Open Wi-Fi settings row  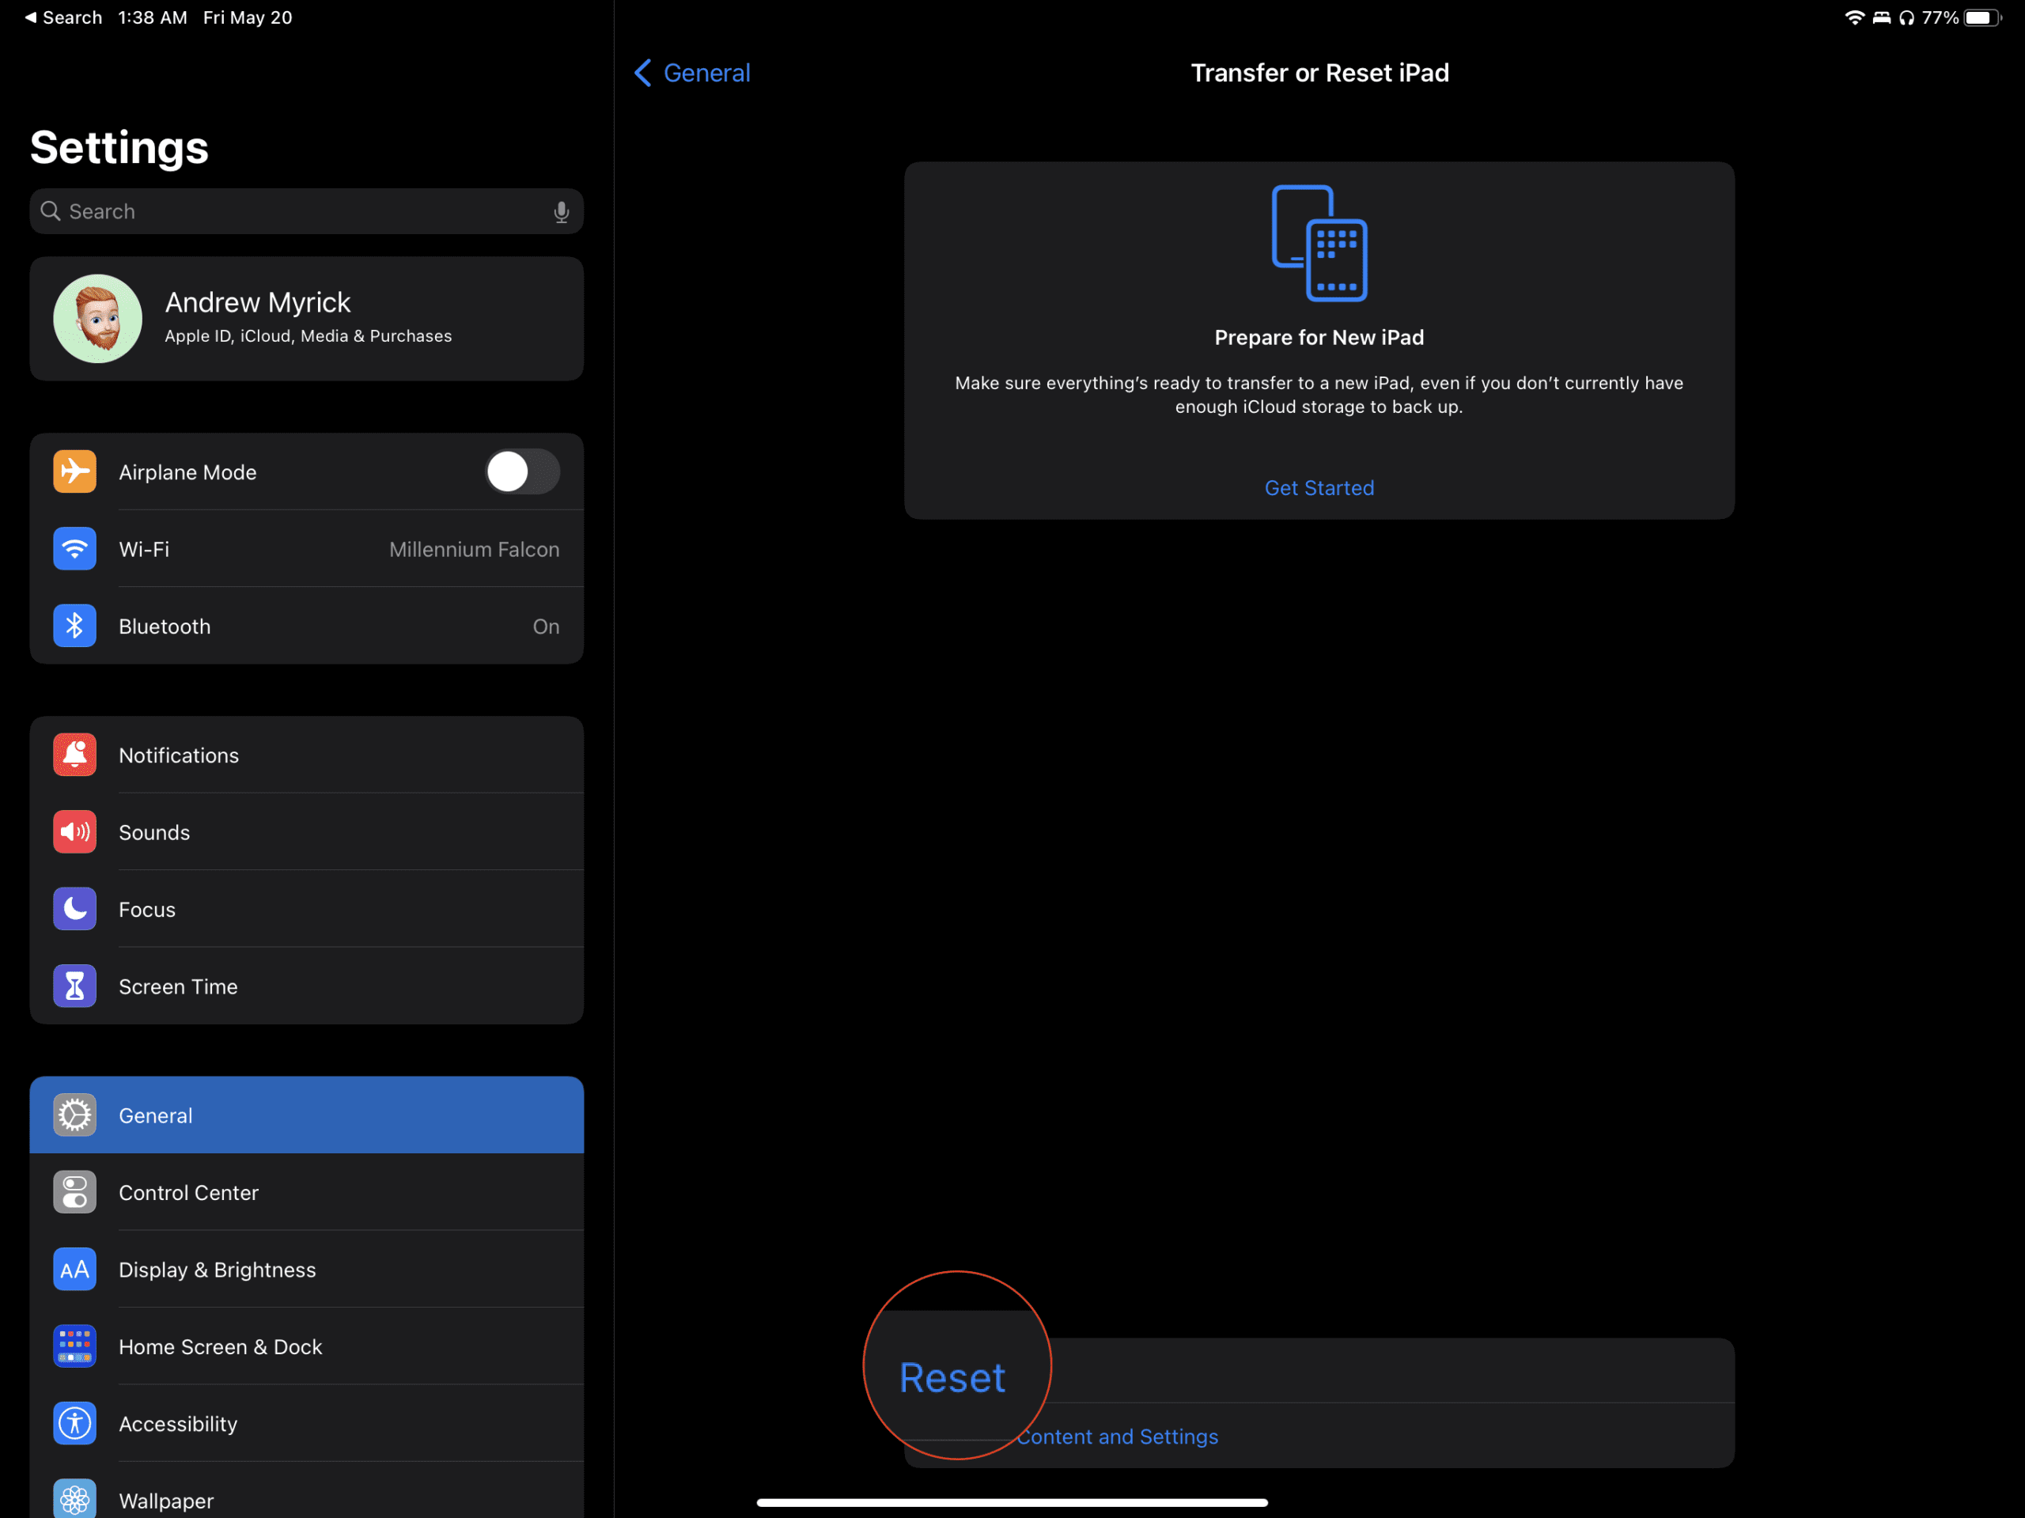pos(307,548)
